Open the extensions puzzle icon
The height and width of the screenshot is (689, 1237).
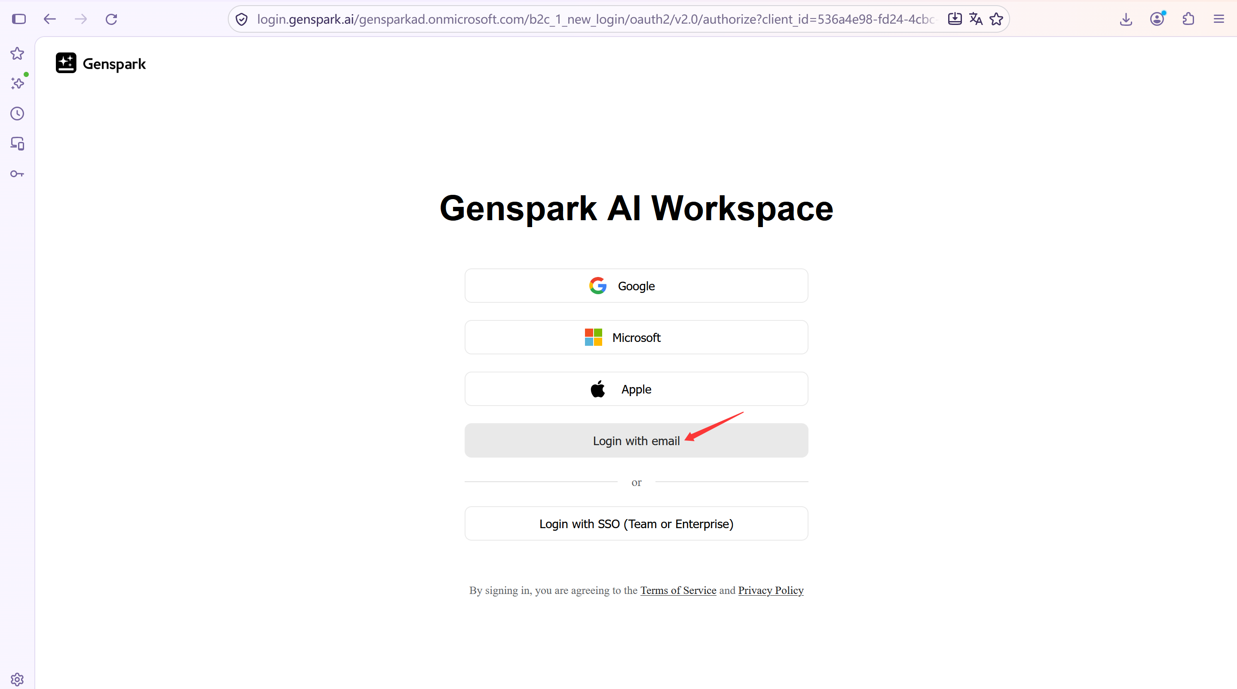tap(1188, 19)
